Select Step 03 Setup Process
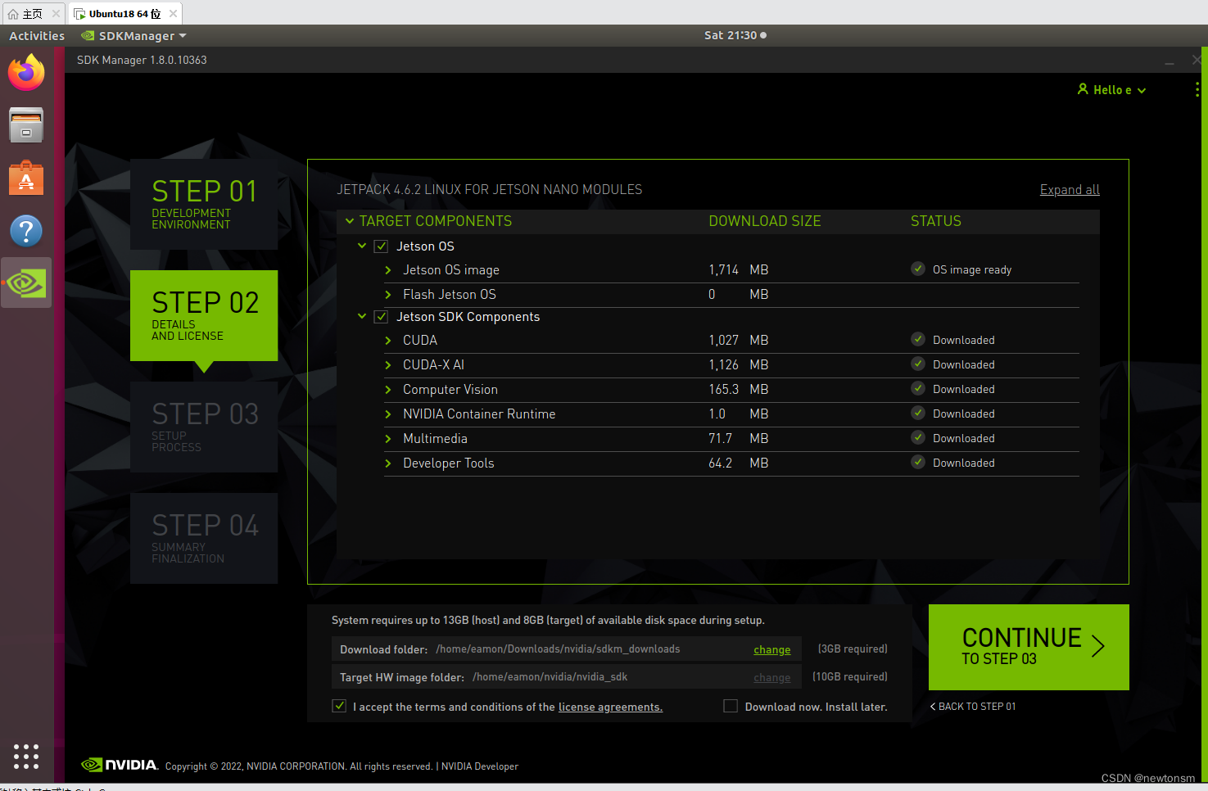This screenshot has height=791, width=1208. click(204, 427)
